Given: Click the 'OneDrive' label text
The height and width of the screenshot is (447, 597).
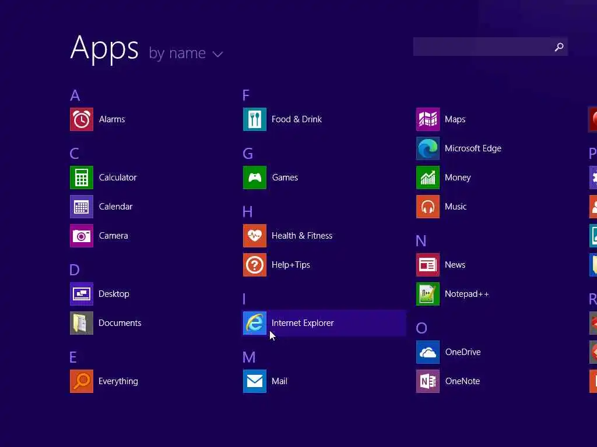Looking at the screenshot, I should (x=463, y=352).
